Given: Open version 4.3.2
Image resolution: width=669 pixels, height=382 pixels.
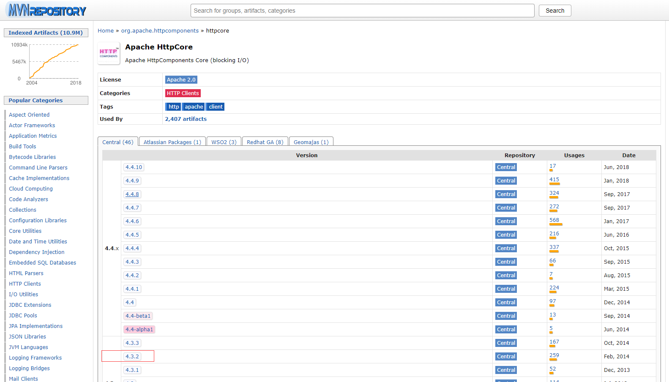Looking at the screenshot, I should click(132, 357).
